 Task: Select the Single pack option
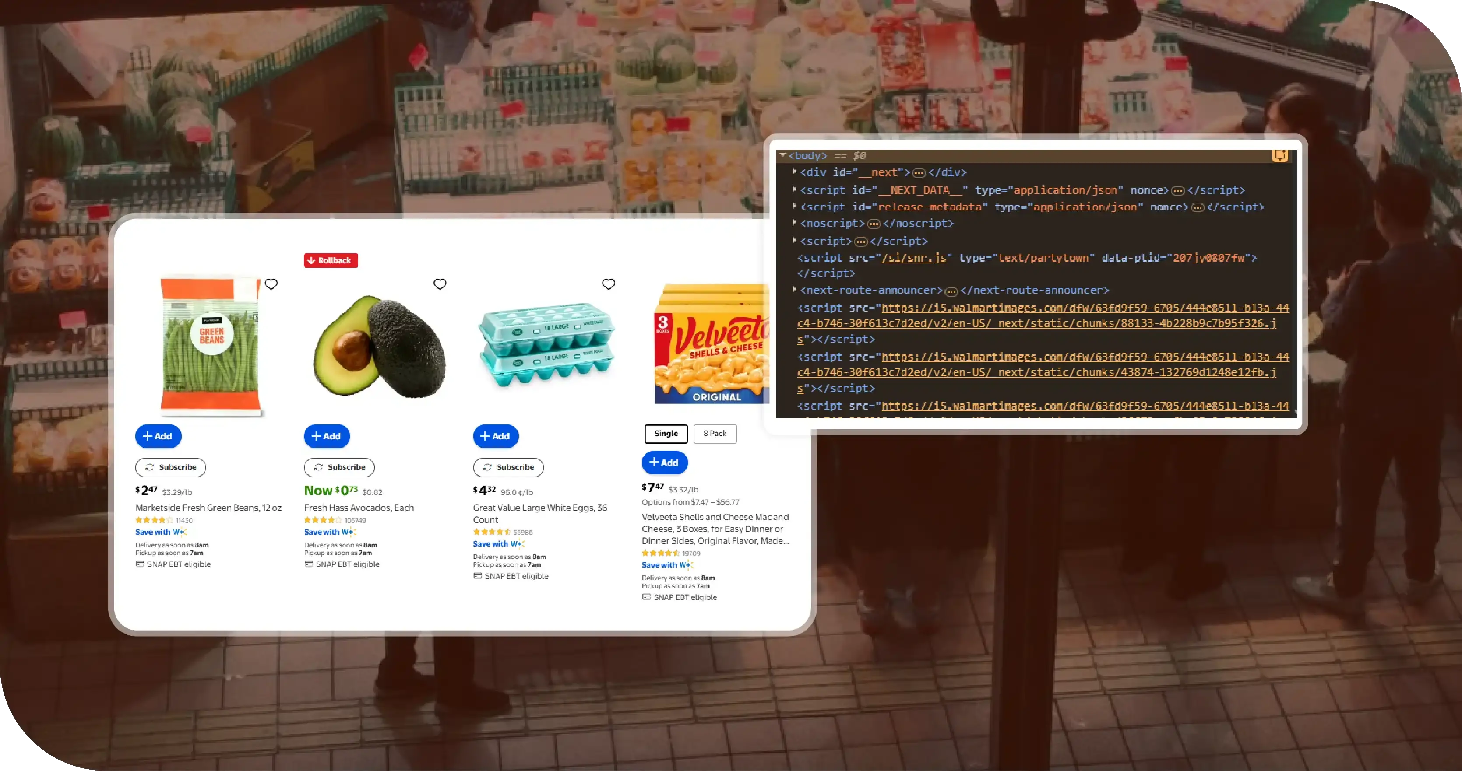666,434
